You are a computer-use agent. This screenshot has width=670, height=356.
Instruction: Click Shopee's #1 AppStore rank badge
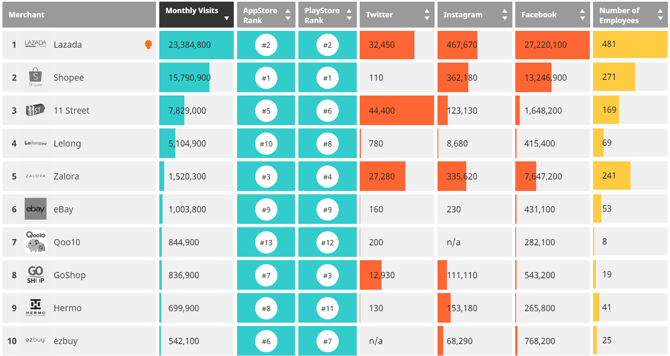(x=266, y=78)
